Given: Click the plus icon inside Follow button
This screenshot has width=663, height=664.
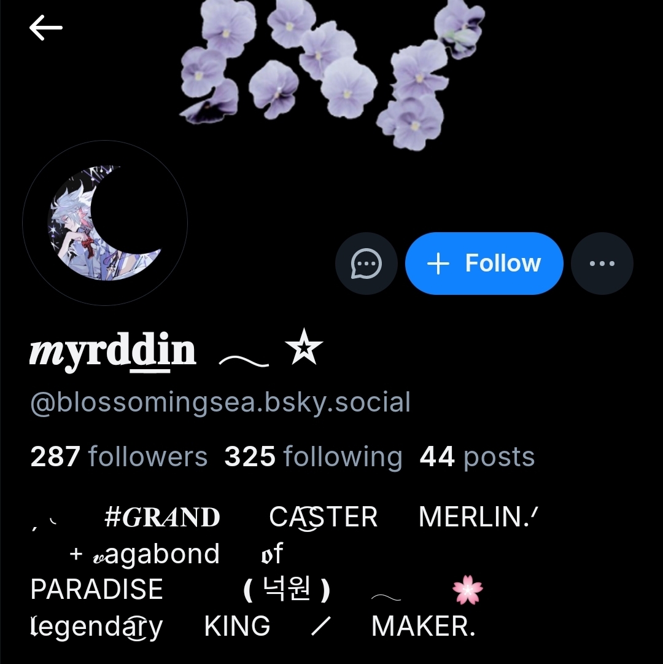Looking at the screenshot, I should pyautogui.click(x=438, y=264).
